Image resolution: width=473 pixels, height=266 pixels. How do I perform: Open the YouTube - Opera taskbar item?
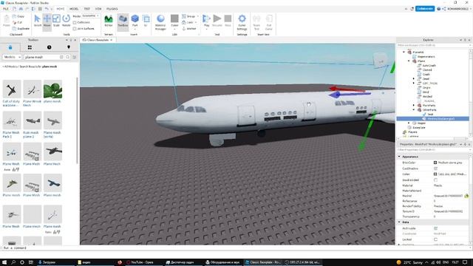[x=142, y=262]
